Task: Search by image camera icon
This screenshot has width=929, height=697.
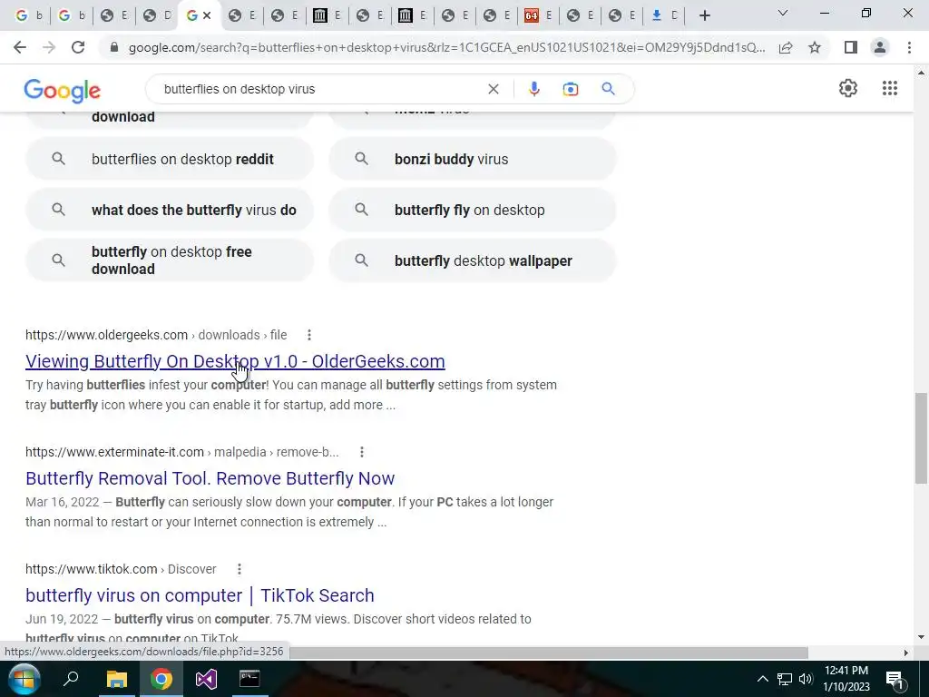Action: pyautogui.click(x=570, y=89)
